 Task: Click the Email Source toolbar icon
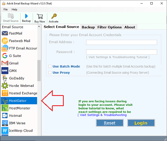11,16
